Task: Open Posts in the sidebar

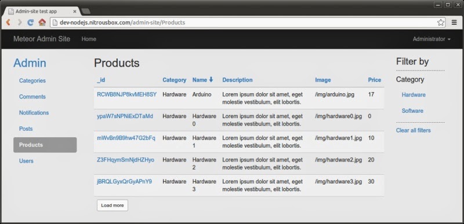Action: pos(26,128)
